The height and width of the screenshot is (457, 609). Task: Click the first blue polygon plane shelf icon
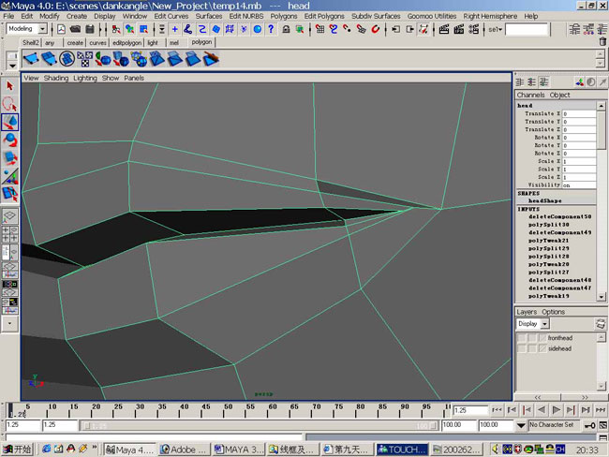(31, 59)
